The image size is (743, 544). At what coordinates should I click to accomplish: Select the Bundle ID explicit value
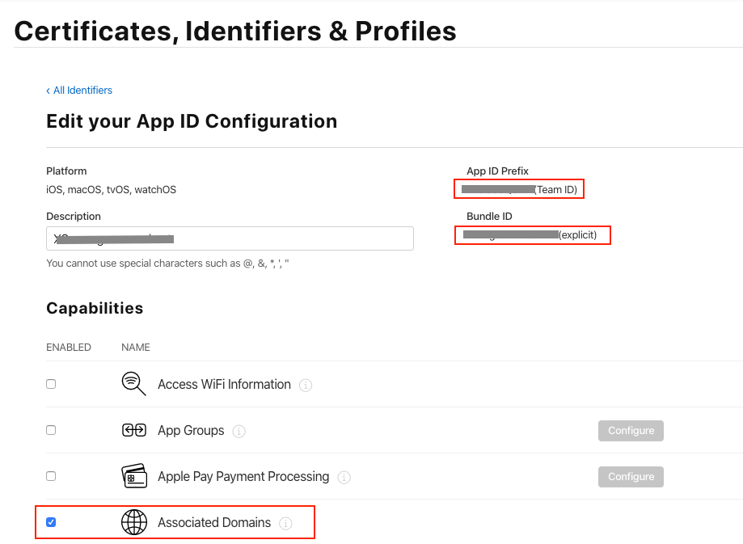531,235
